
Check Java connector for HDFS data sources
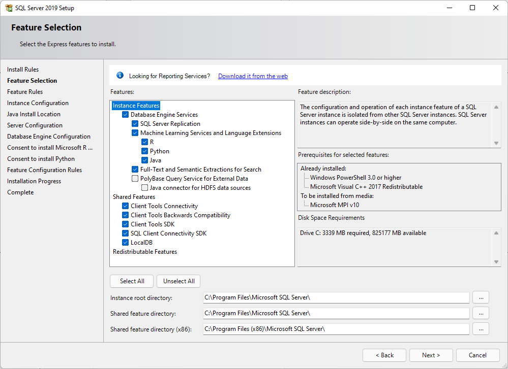point(145,188)
